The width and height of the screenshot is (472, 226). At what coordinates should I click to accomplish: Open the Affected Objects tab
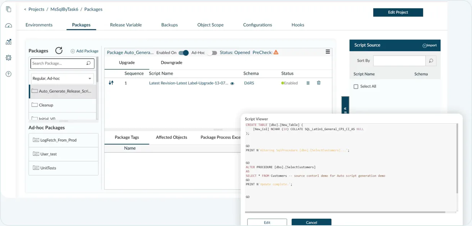tap(171, 137)
